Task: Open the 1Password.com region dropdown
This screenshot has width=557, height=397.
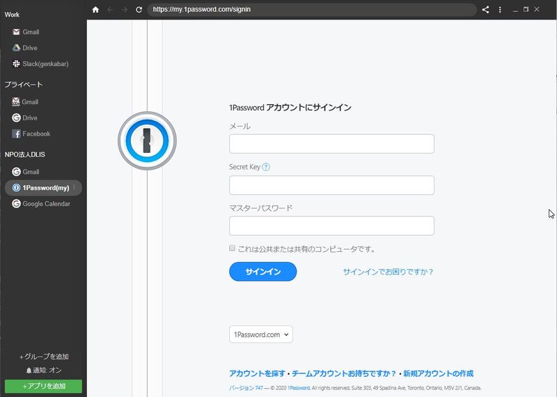Action: [261, 334]
